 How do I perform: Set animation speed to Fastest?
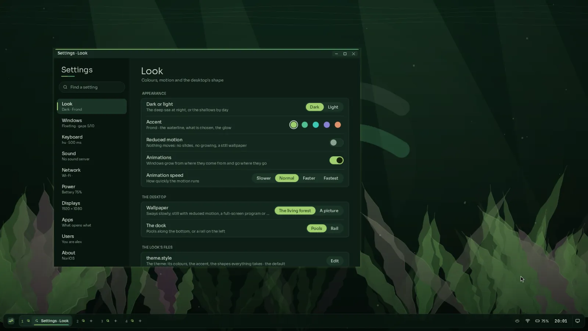pos(331,178)
